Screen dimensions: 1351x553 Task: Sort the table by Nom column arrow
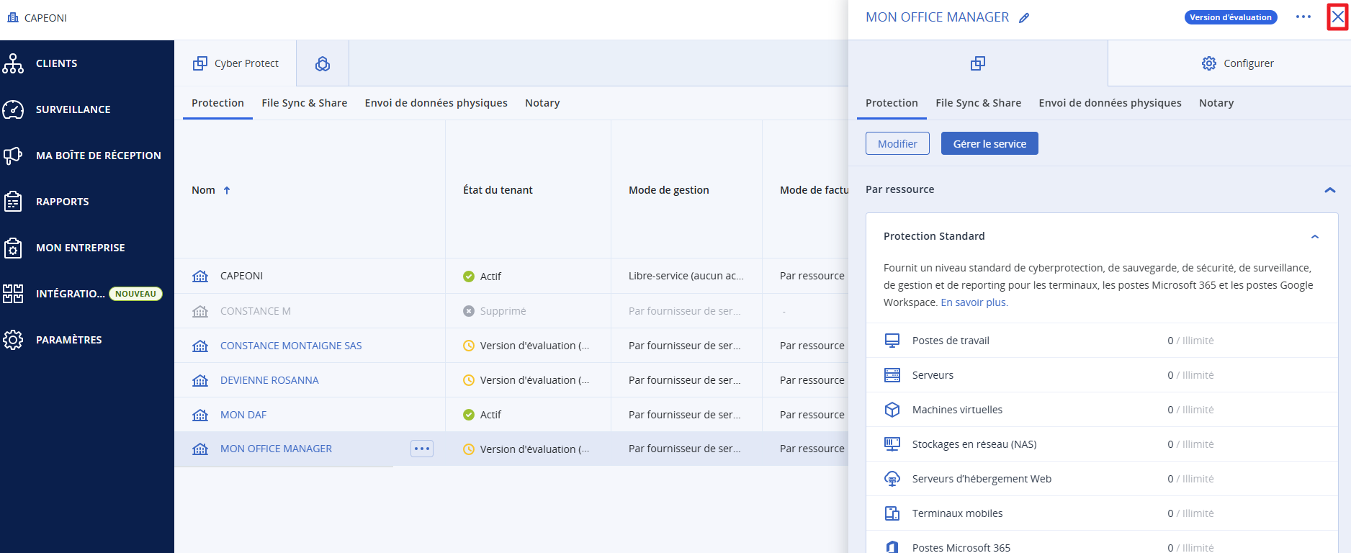[227, 190]
